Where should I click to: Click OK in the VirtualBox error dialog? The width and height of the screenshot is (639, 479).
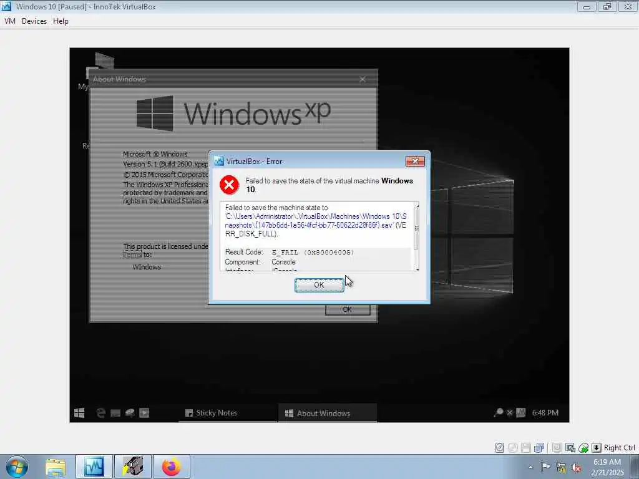[319, 285]
